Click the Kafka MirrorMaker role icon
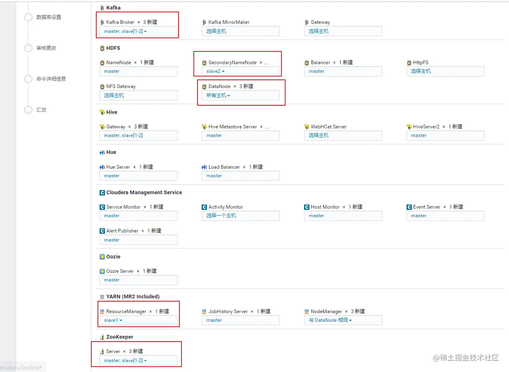509x372 pixels. (x=204, y=22)
